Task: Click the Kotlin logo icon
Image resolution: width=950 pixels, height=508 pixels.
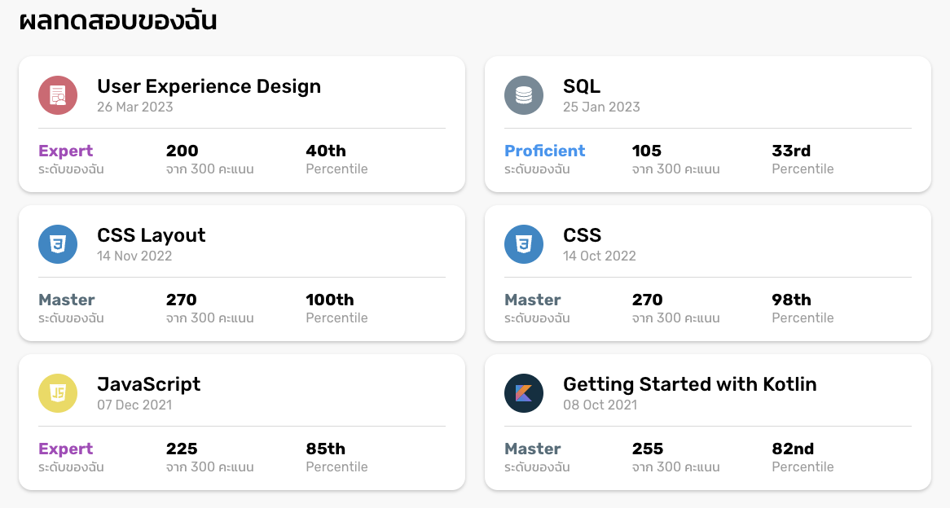Action: 524,393
